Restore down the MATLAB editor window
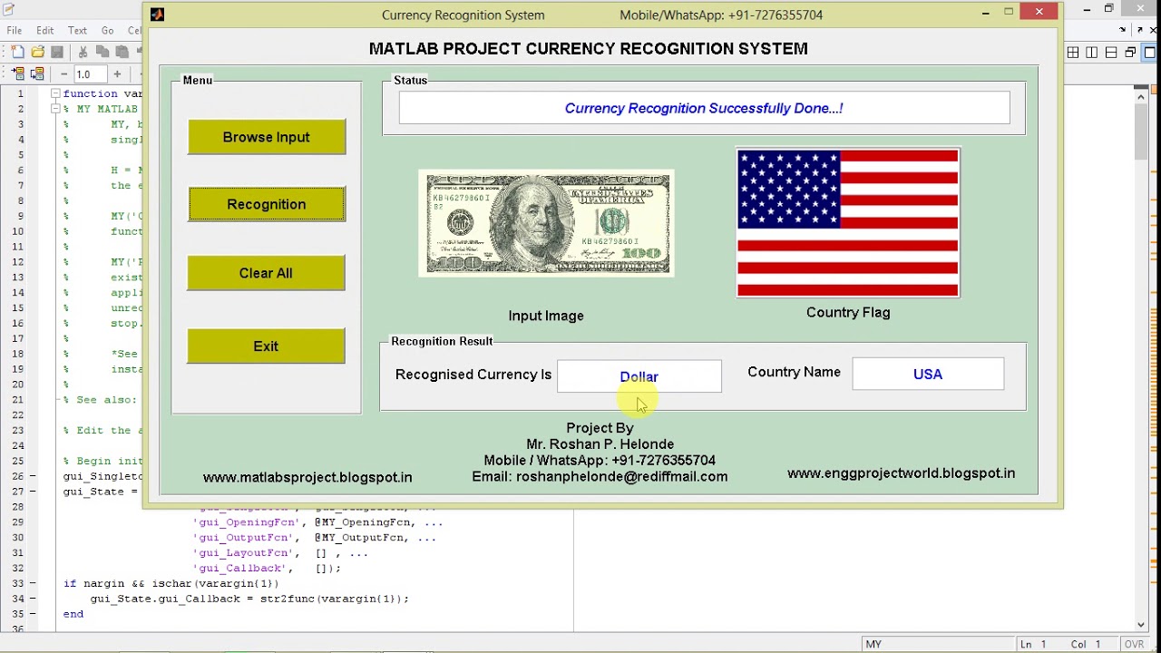 click(1108, 8)
